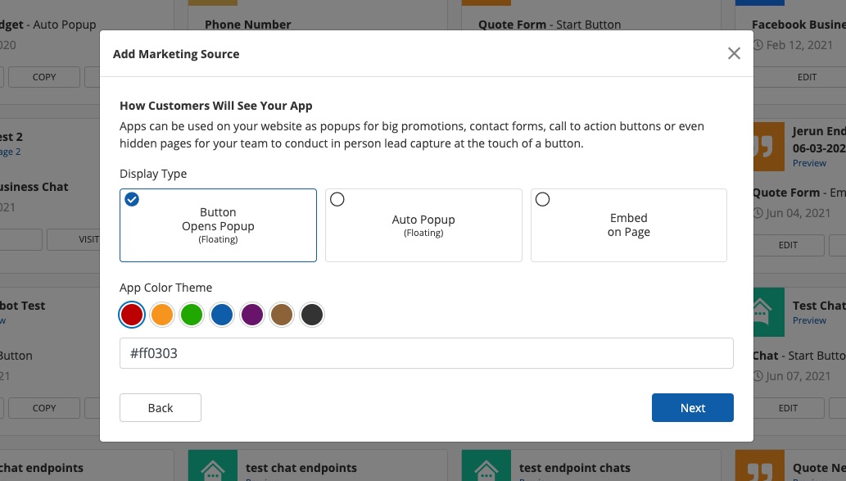Pick the dark gray color theme swatch
The height and width of the screenshot is (481, 846).
[x=311, y=315]
